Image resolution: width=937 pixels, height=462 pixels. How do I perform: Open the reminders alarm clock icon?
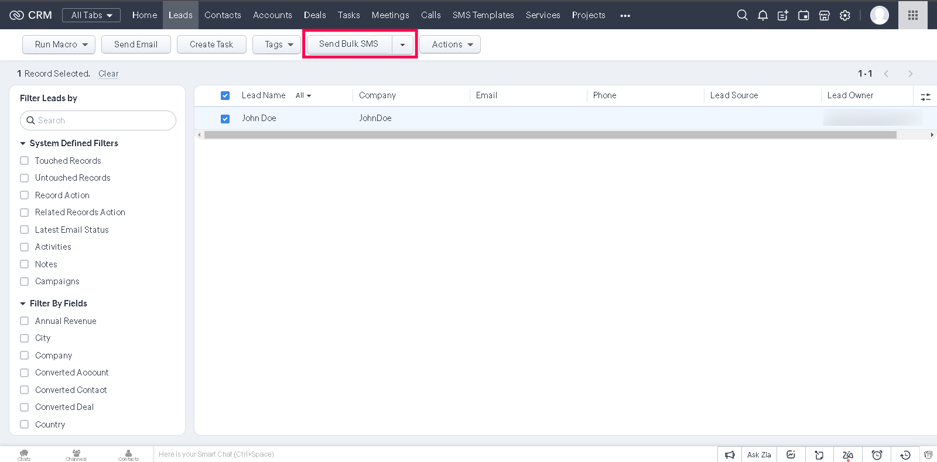(x=877, y=454)
